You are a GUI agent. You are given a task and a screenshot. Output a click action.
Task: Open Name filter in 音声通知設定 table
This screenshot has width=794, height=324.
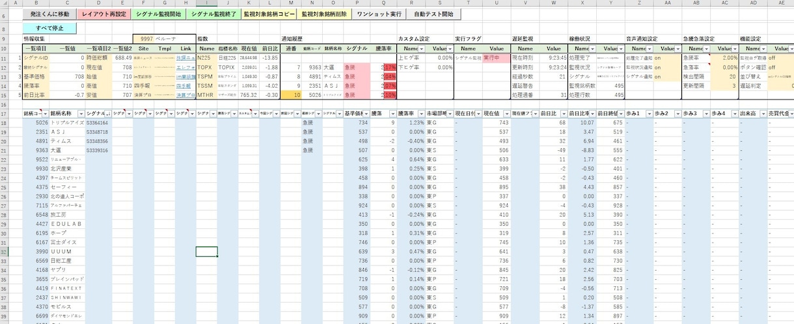tap(649, 49)
